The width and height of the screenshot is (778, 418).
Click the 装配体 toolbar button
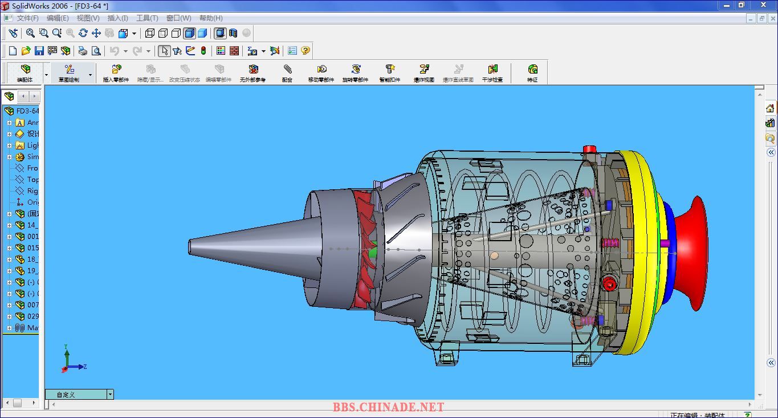tap(25, 73)
